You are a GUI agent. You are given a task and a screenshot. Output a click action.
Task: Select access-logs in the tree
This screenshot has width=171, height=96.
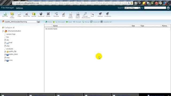[x=11, y=34]
